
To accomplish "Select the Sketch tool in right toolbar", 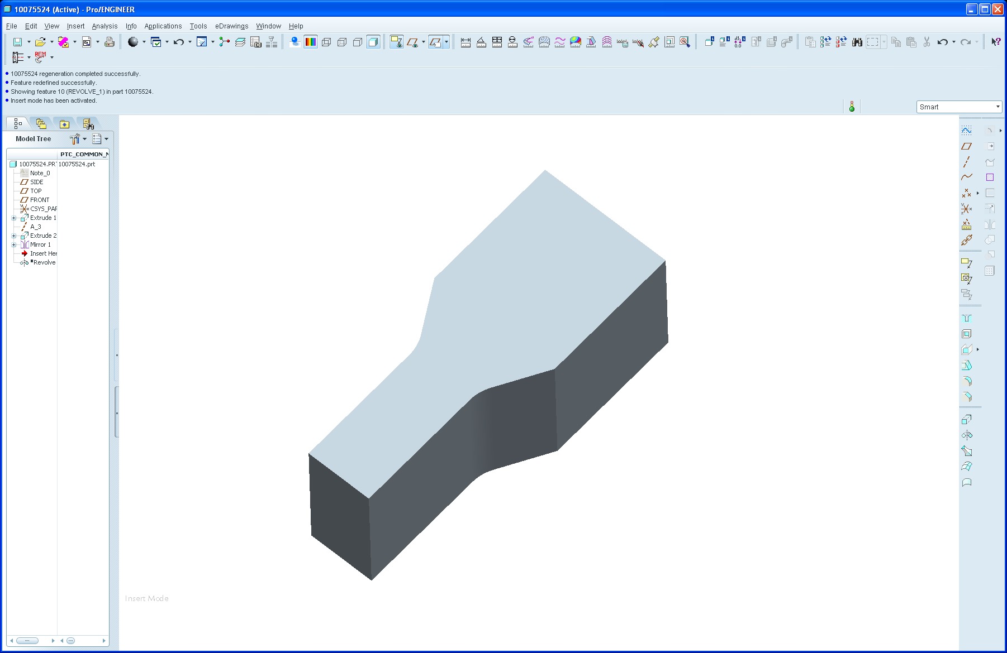I will pos(967,131).
